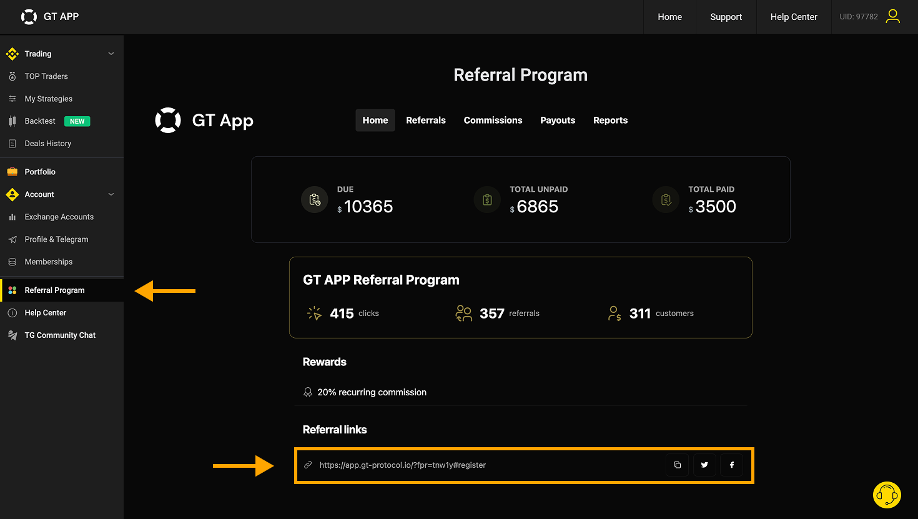Click the referrals people icon
Screen dimensions: 918x519
tap(464, 313)
